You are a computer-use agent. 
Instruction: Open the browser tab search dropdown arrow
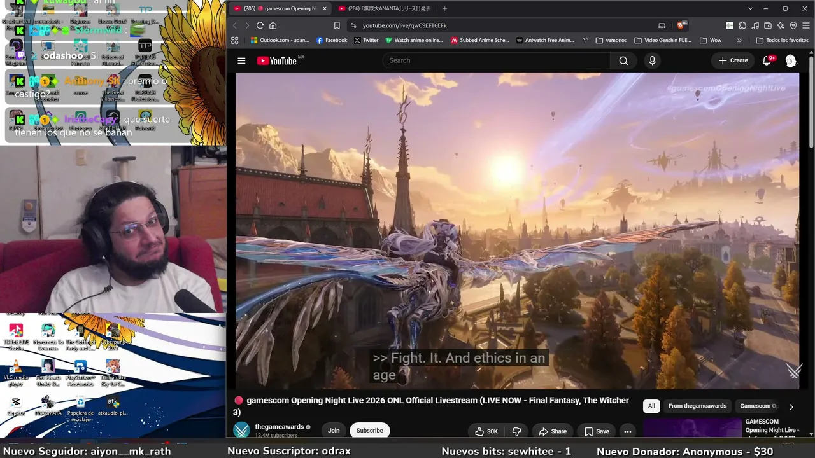pos(751,8)
